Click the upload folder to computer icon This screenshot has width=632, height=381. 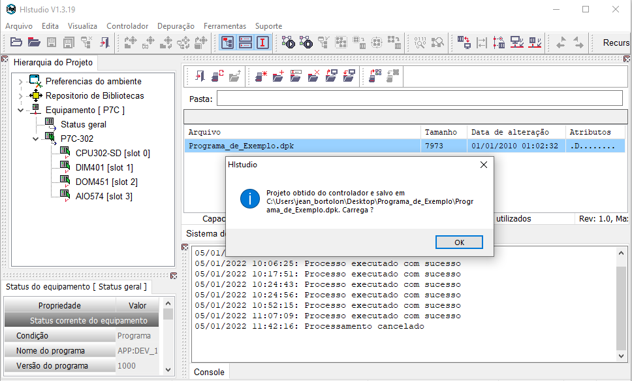coord(331,75)
